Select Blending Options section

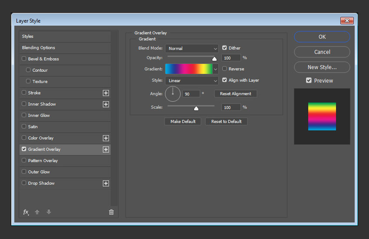(65, 48)
